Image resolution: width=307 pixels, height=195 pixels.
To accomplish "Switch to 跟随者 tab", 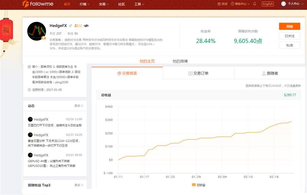I will 270,73.
